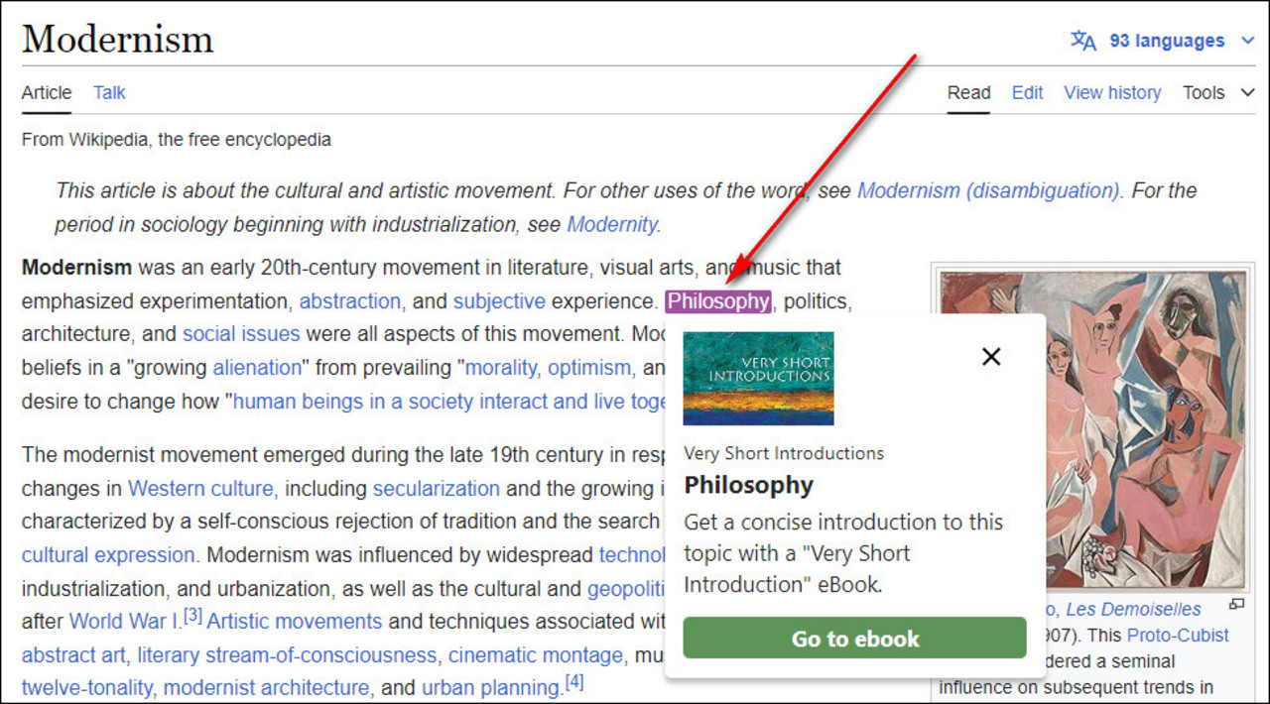Open the Edit tab

coord(1027,92)
